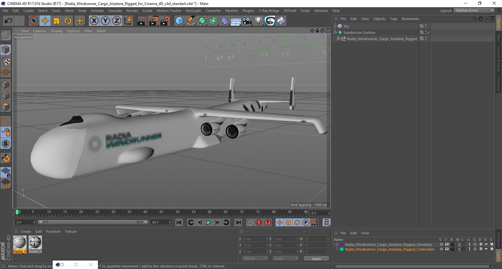Click the Python script icon
Image resolution: width=502 pixels, height=269 pixels.
(x=281, y=21)
